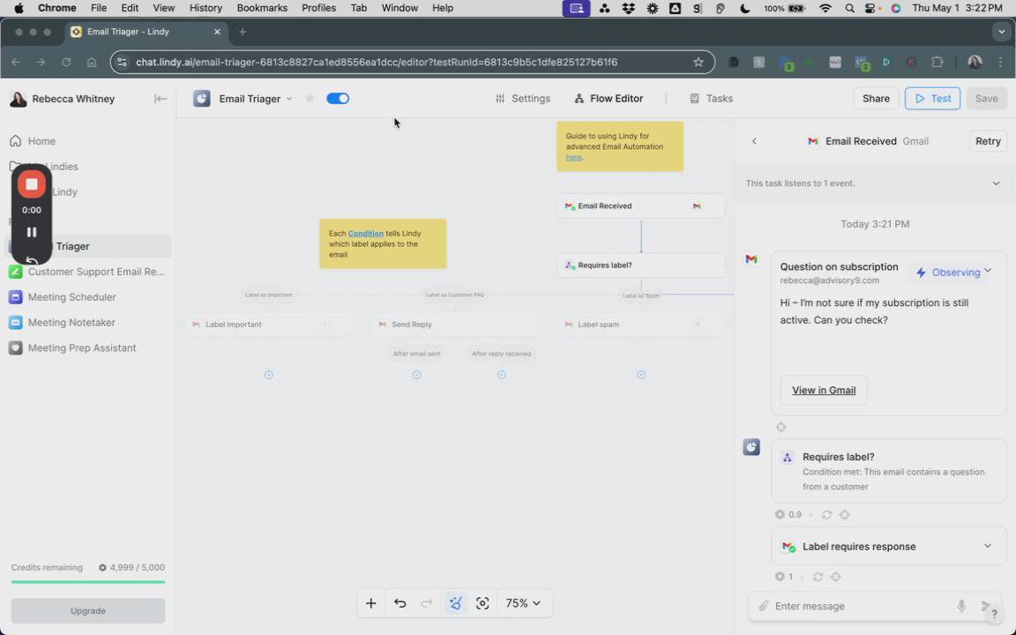Stop the screen recording
Viewport: 1016px width, 635px height.
point(31,184)
